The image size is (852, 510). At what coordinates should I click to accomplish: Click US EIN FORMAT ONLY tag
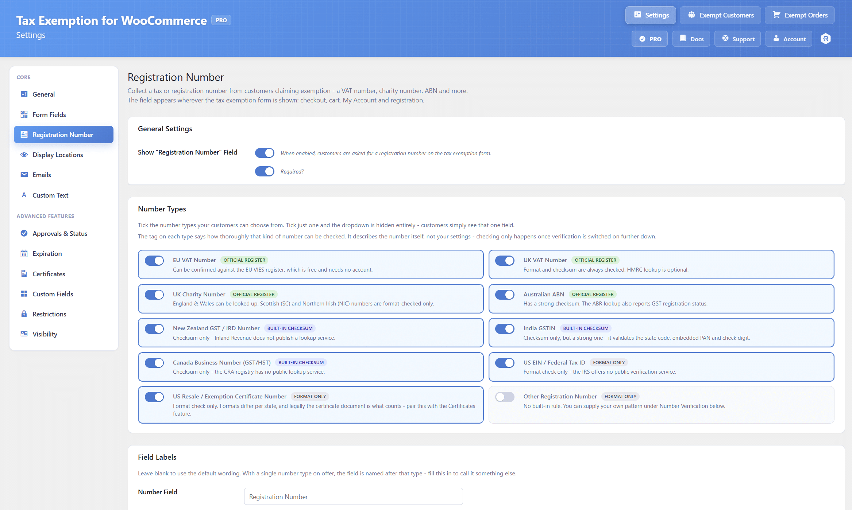point(609,362)
